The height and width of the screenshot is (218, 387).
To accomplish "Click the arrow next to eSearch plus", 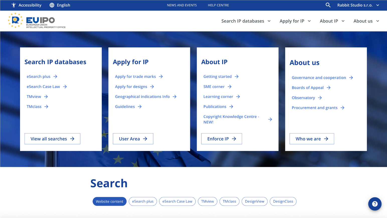I will click(55, 77).
